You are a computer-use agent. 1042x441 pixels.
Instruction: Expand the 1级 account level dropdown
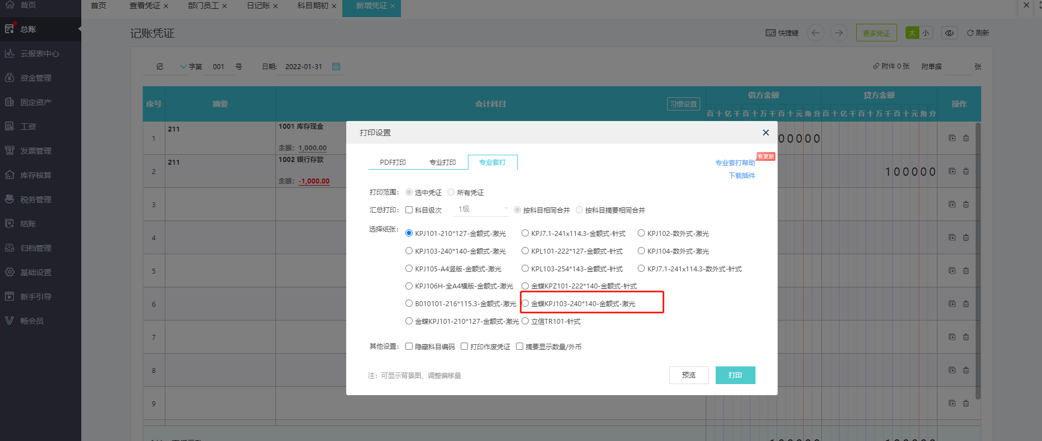tap(482, 209)
